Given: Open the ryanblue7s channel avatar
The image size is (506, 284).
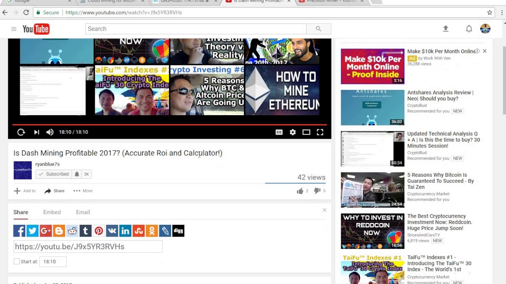Looking at the screenshot, I should [x=23, y=170].
